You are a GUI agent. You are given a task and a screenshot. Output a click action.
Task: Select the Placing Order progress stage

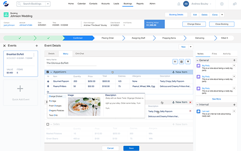108,38
